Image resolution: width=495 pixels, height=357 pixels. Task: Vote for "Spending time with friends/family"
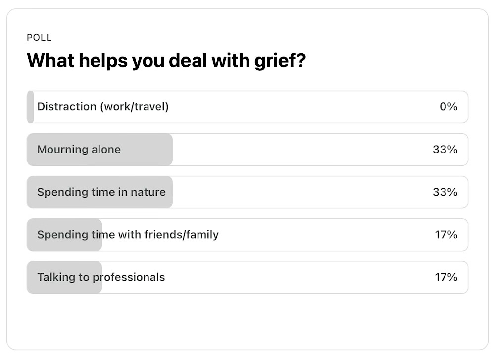coord(247,235)
